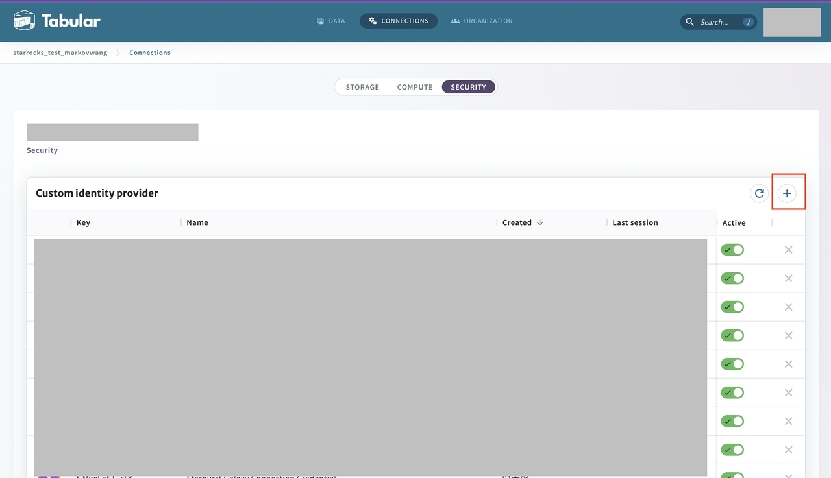The width and height of the screenshot is (831, 478).
Task: Click the Connections breadcrumb link
Action: [x=149, y=53]
